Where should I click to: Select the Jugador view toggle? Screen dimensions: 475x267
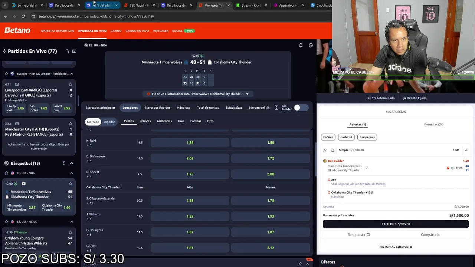click(x=109, y=122)
